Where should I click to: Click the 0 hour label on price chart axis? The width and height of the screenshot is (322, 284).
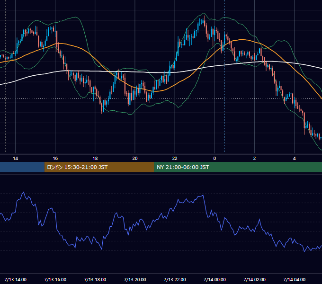point(215,159)
